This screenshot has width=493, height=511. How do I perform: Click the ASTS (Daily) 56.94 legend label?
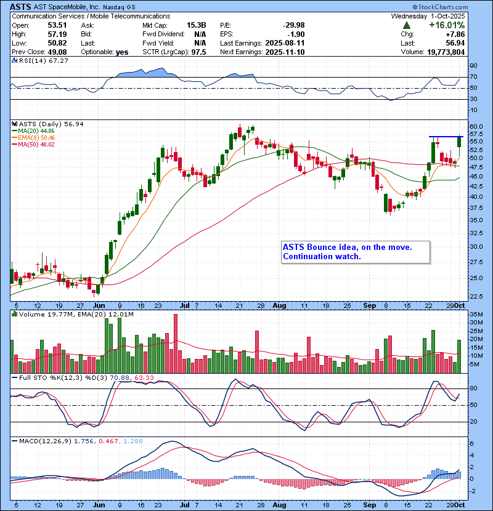point(51,124)
